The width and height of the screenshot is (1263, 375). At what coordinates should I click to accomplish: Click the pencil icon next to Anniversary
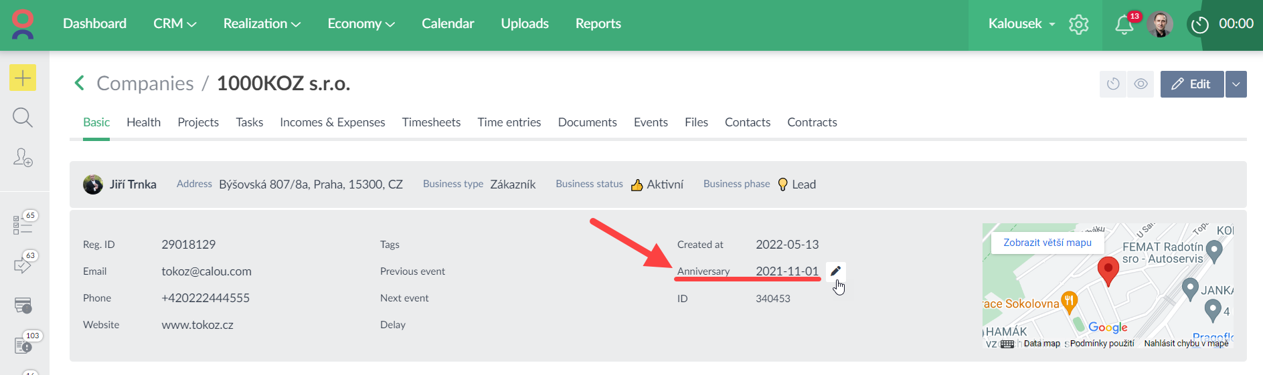coord(835,271)
